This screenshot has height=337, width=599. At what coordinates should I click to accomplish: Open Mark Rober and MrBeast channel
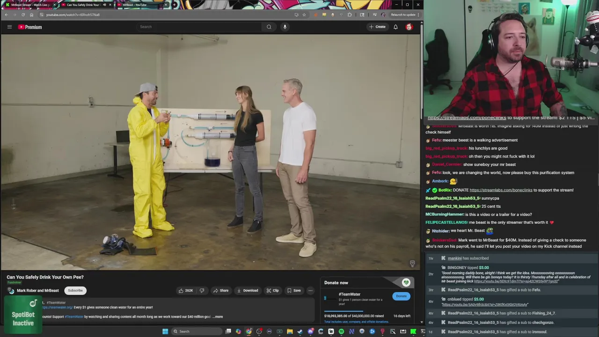38,290
